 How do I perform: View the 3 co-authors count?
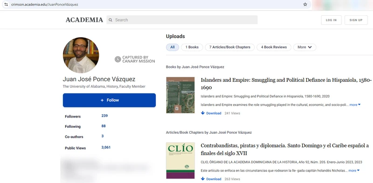tap(103, 136)
